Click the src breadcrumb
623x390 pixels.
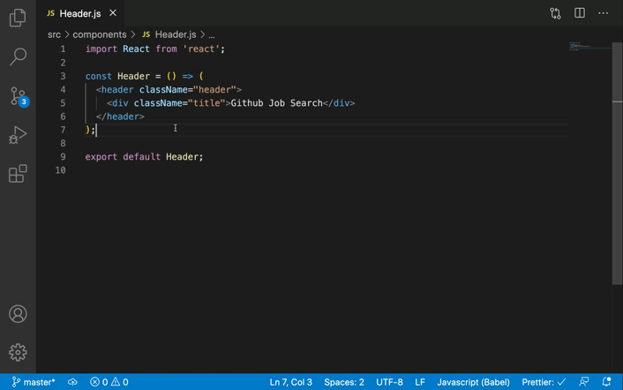coord(54,34)
